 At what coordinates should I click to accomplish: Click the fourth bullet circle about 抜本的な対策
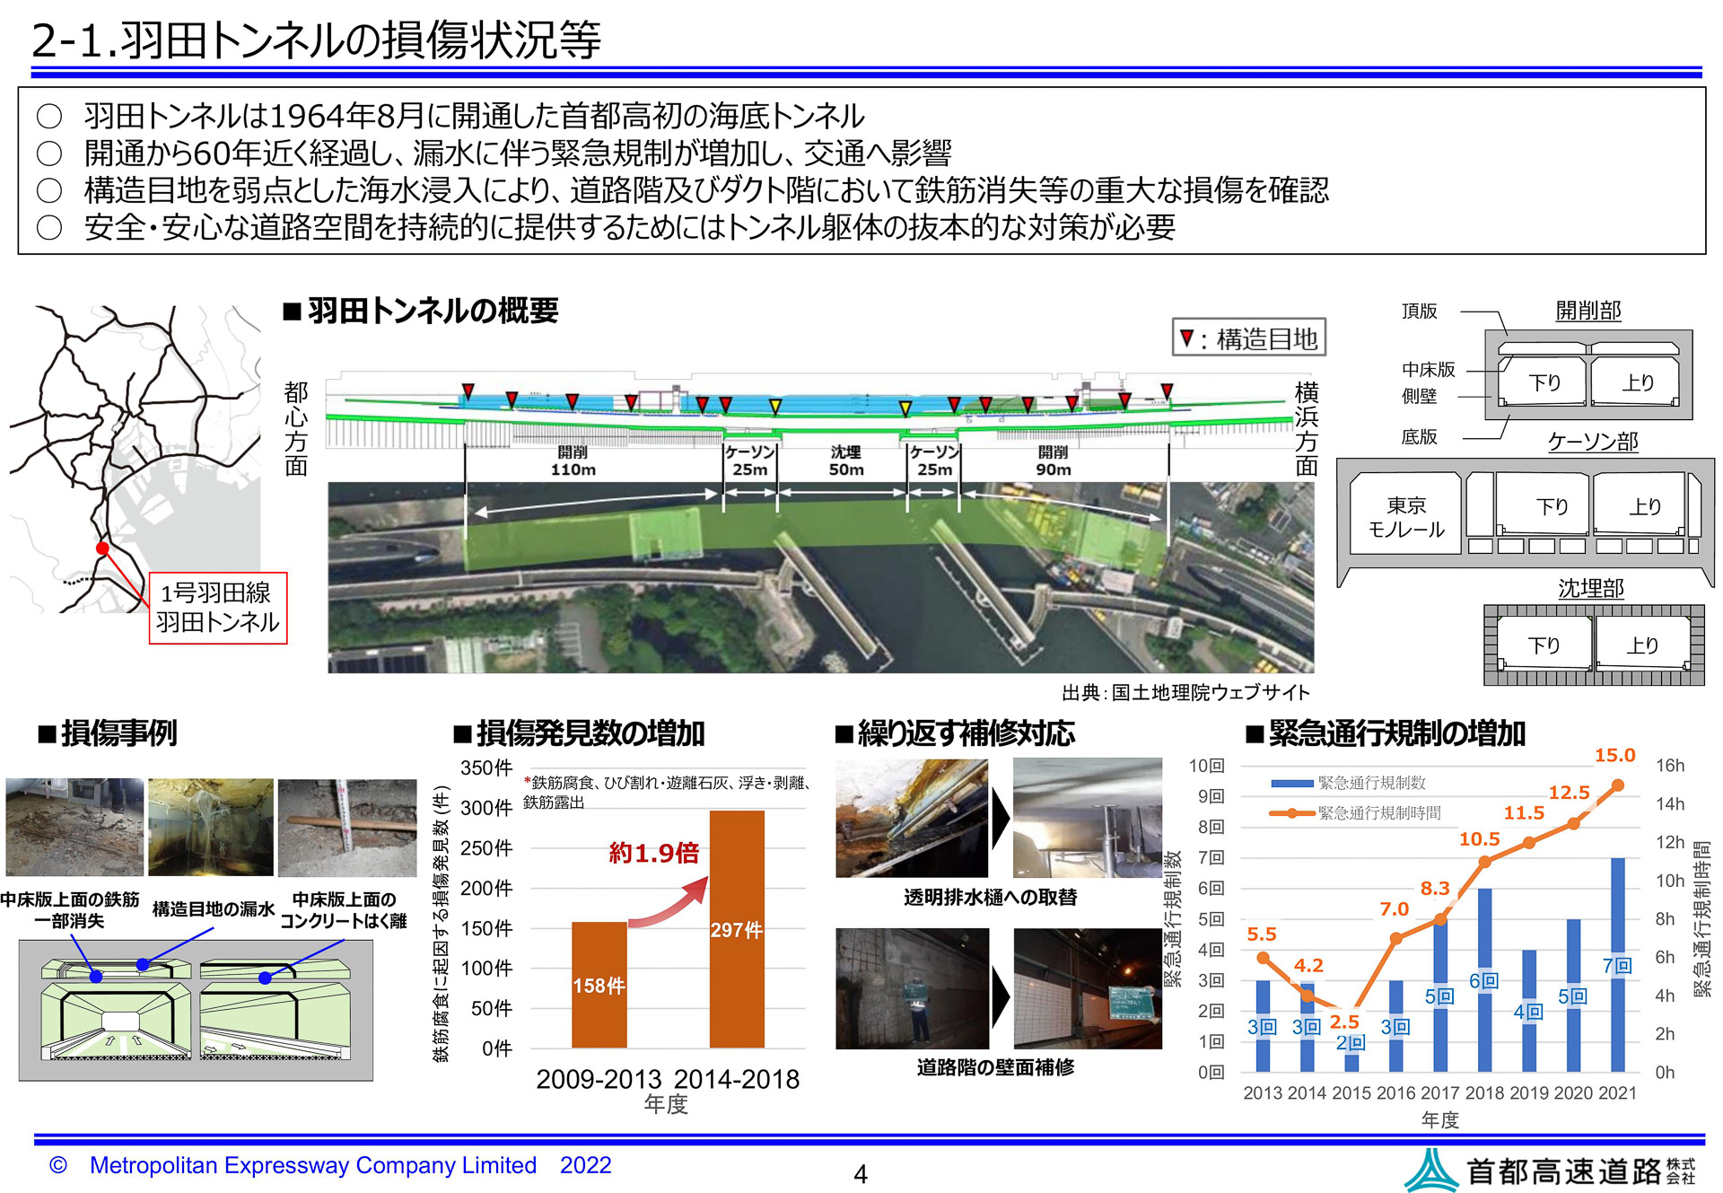pos(49,227)
